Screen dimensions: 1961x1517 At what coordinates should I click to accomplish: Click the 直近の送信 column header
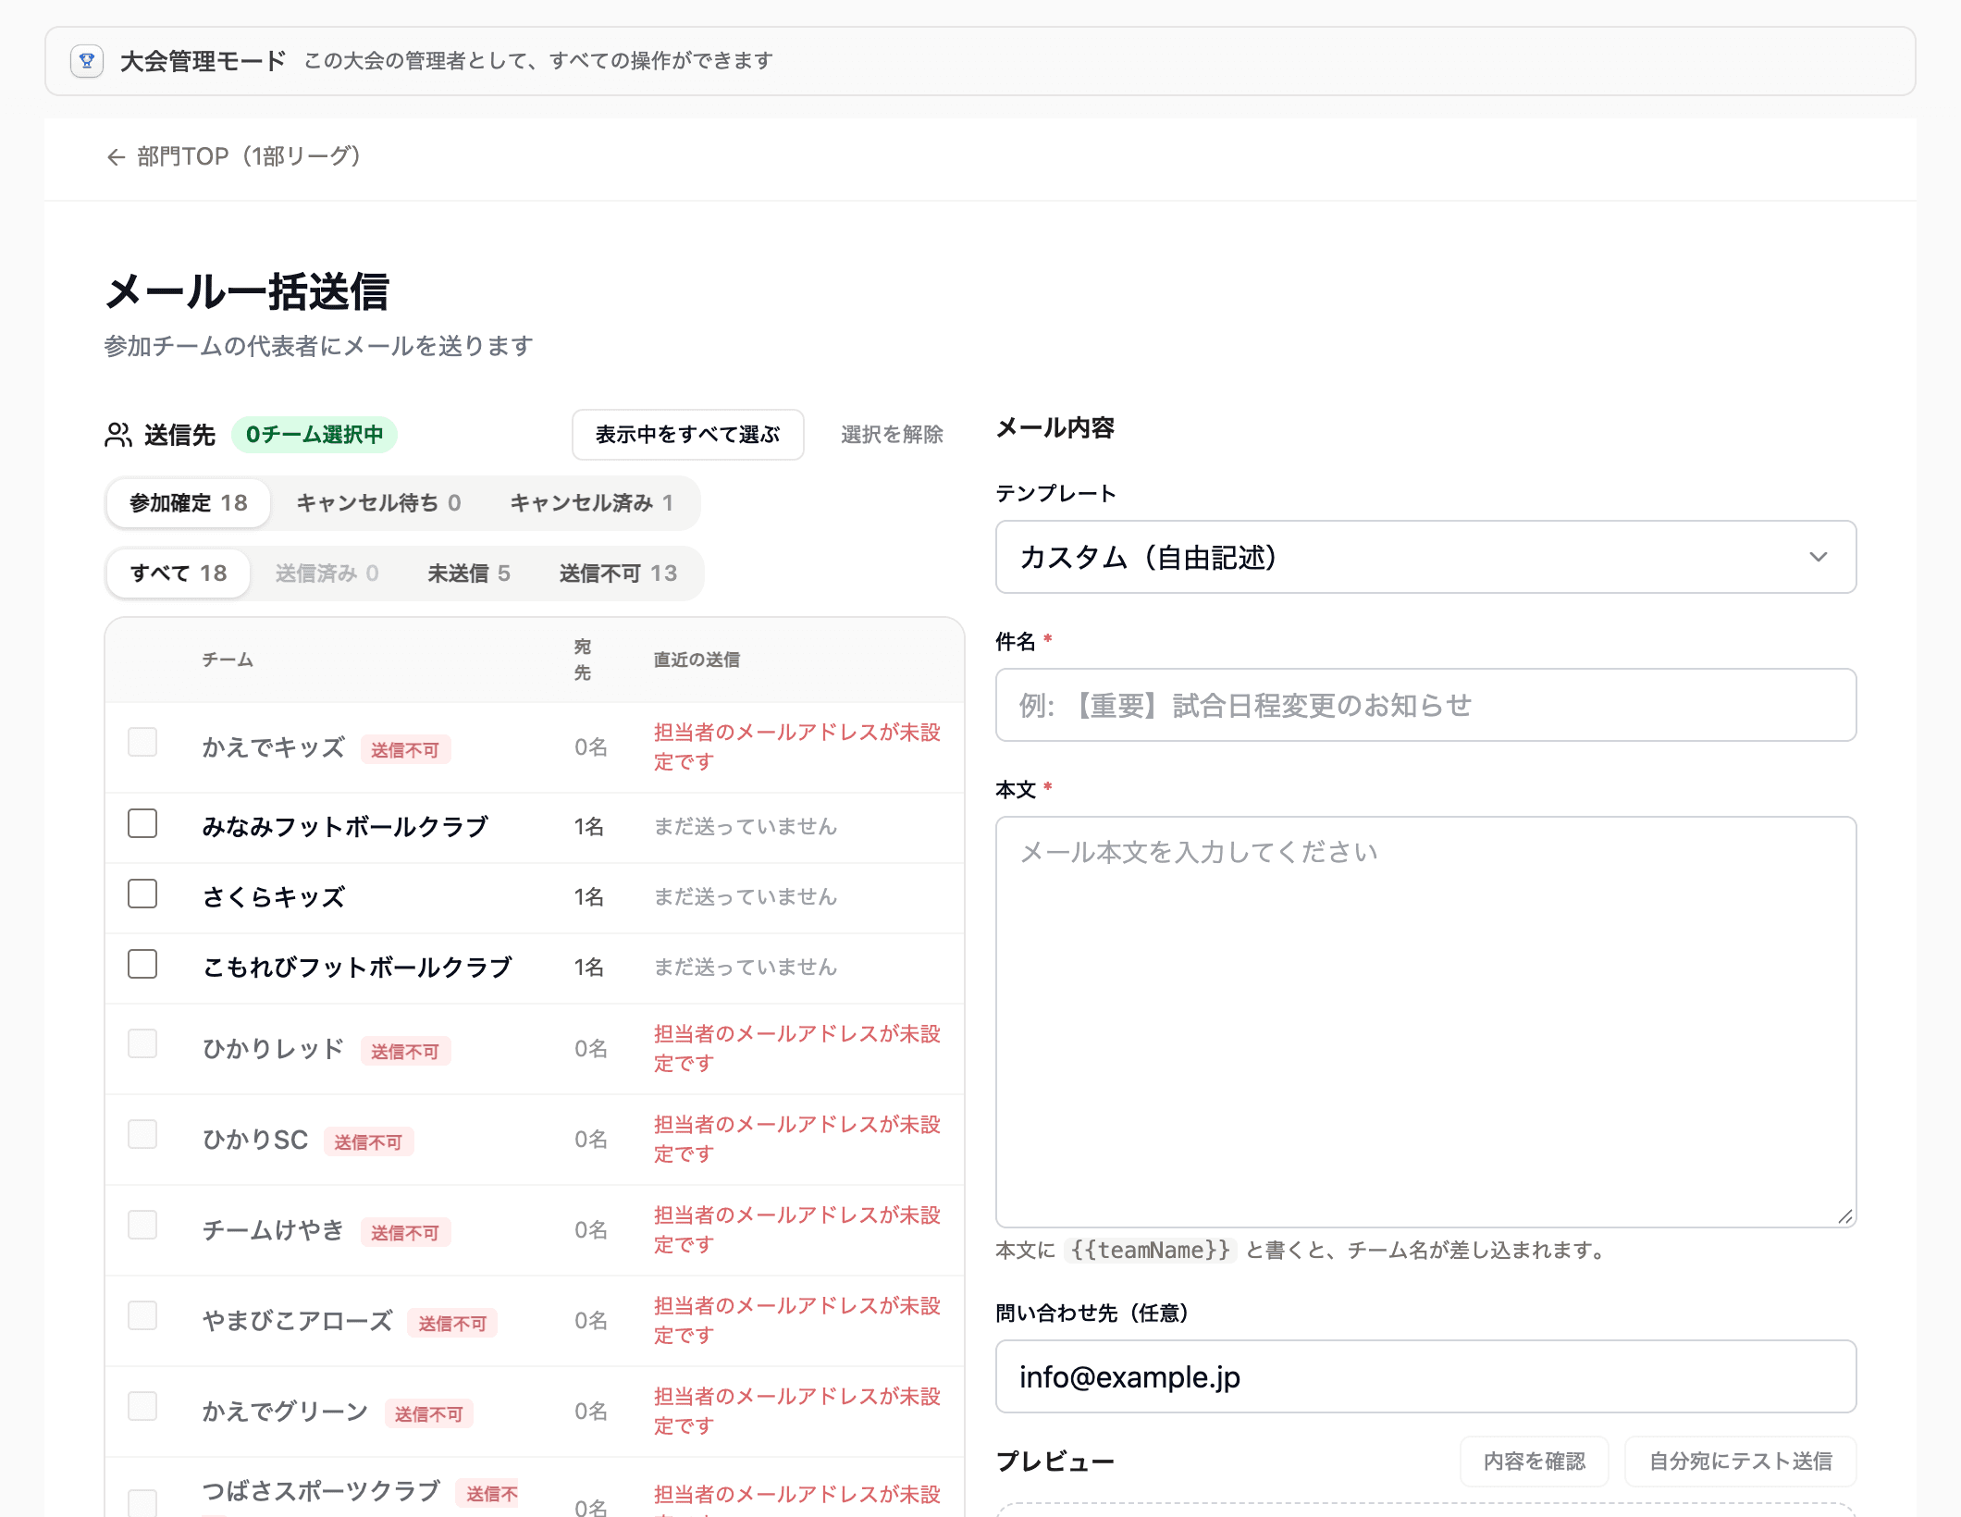pos(697,660)
